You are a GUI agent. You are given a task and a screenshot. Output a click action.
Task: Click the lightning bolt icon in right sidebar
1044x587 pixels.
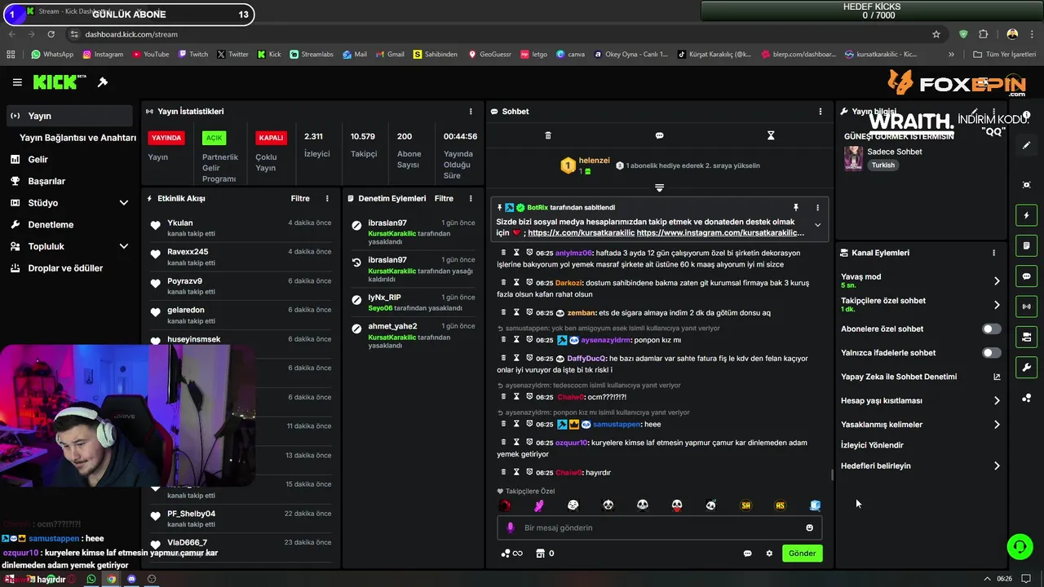[x=1027, y=215]
